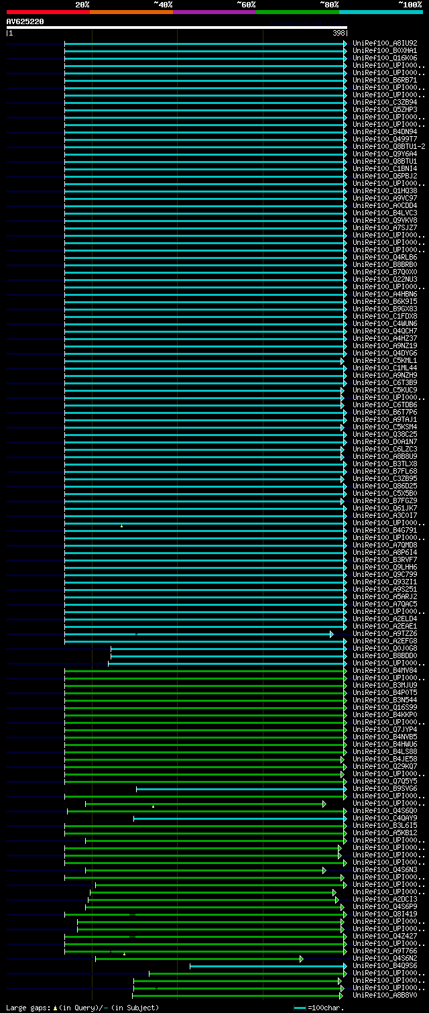Select hit label UniRef100_Q4DYG6
This screenshot has width=429, height=1013.
[x=385, y=354]
